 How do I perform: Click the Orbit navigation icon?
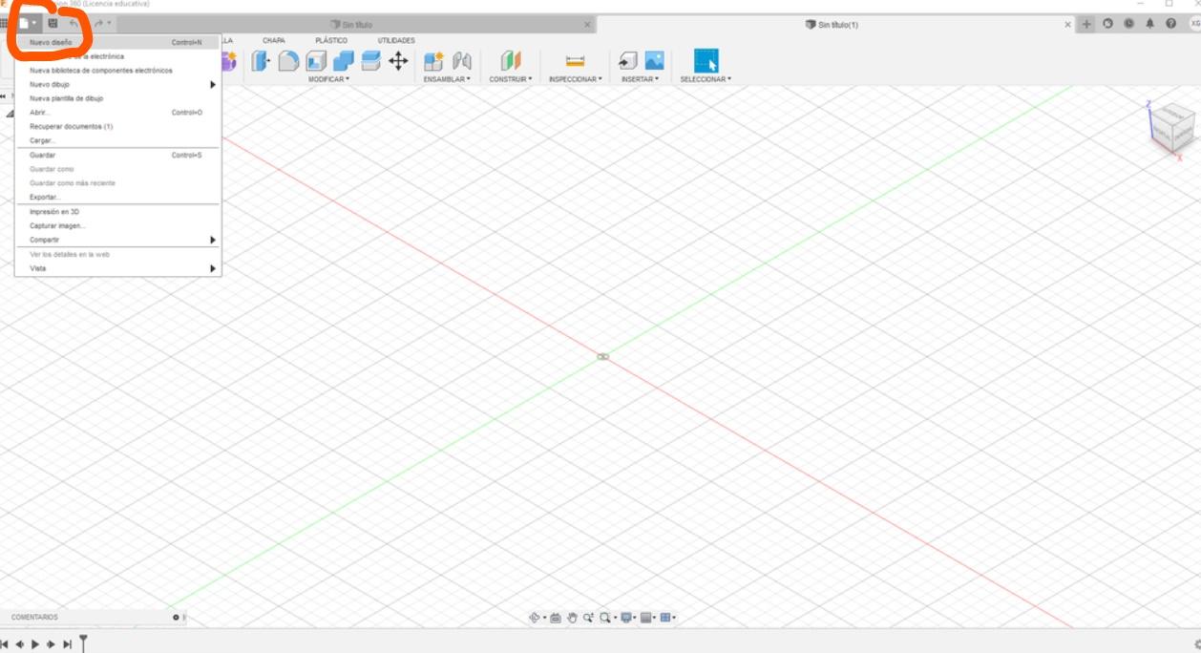[536, 618]
